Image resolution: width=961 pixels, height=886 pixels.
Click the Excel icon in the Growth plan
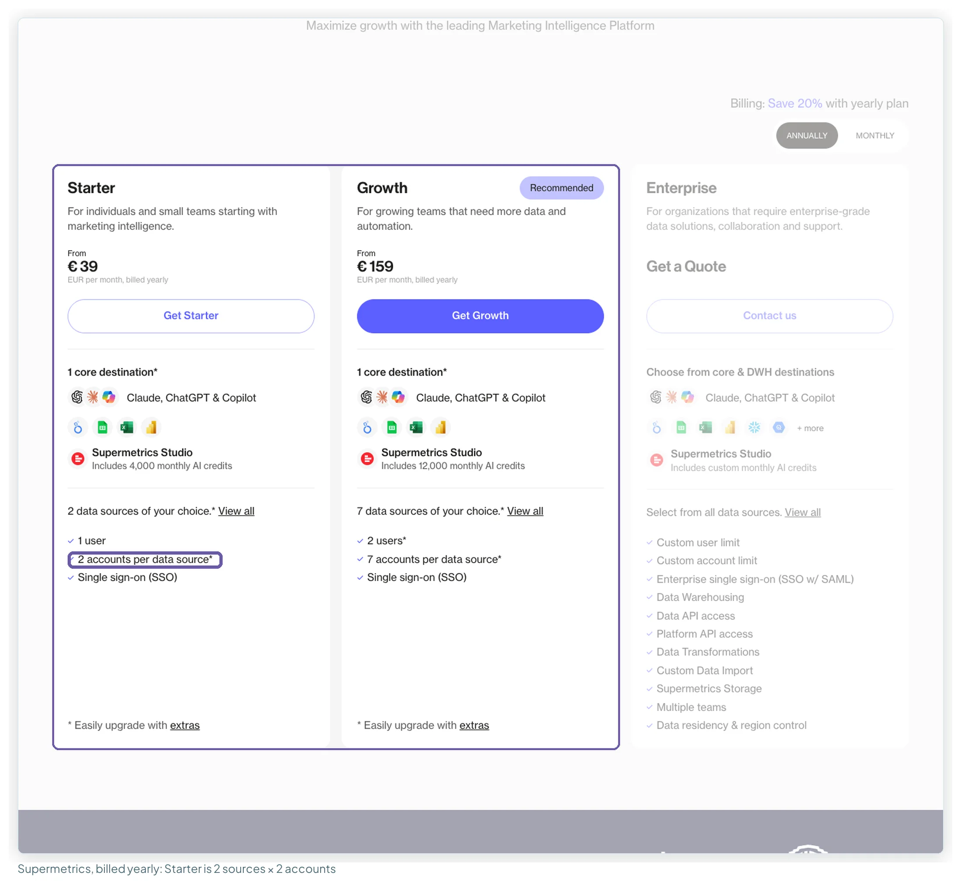tap(417, 428)
